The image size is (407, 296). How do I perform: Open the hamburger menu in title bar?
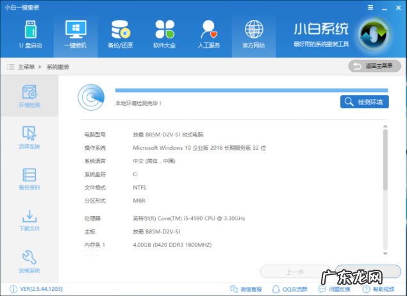370,8
